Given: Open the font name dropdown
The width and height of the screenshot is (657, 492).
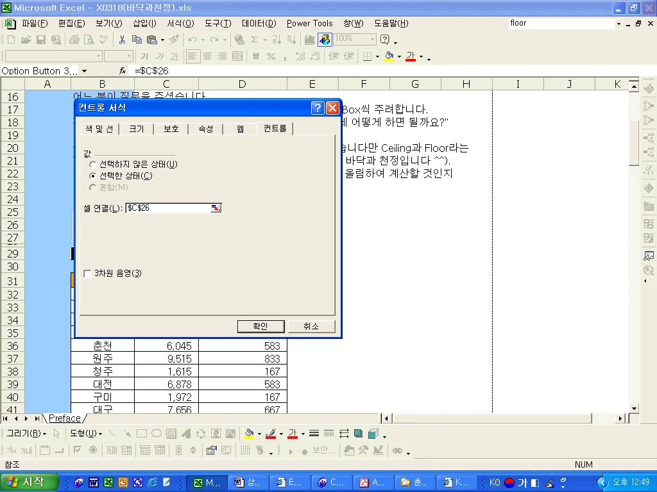Looking at the screenshot, I should coord(98,56).
